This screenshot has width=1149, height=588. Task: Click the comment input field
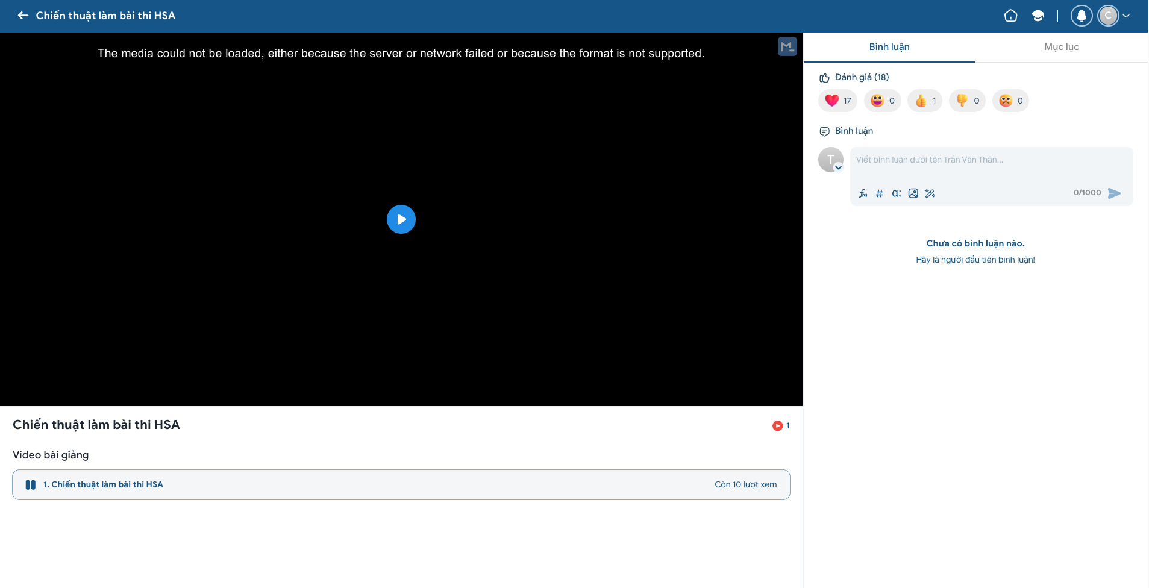coord(991,164)
